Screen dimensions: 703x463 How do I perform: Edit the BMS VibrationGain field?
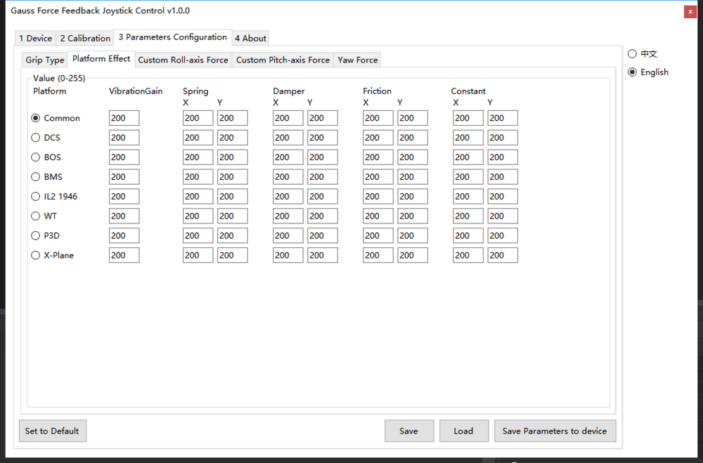coord(124,176)
